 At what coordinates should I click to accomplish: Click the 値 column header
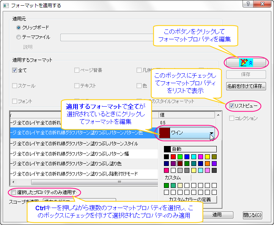point(187,115)
